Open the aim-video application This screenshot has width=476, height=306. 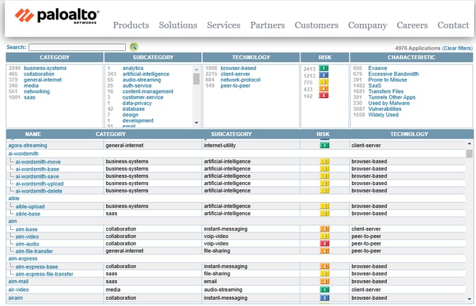(x=27, y=237)
